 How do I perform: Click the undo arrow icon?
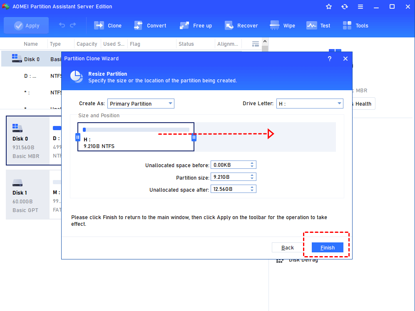[x=62, y=25]
